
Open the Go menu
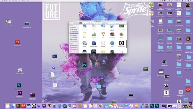tap(19, 1)
